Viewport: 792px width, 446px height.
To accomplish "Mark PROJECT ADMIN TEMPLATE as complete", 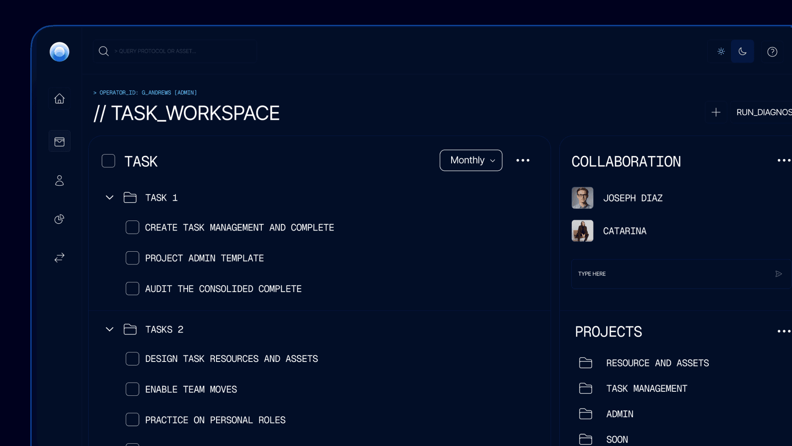I will tap(132, 258).
